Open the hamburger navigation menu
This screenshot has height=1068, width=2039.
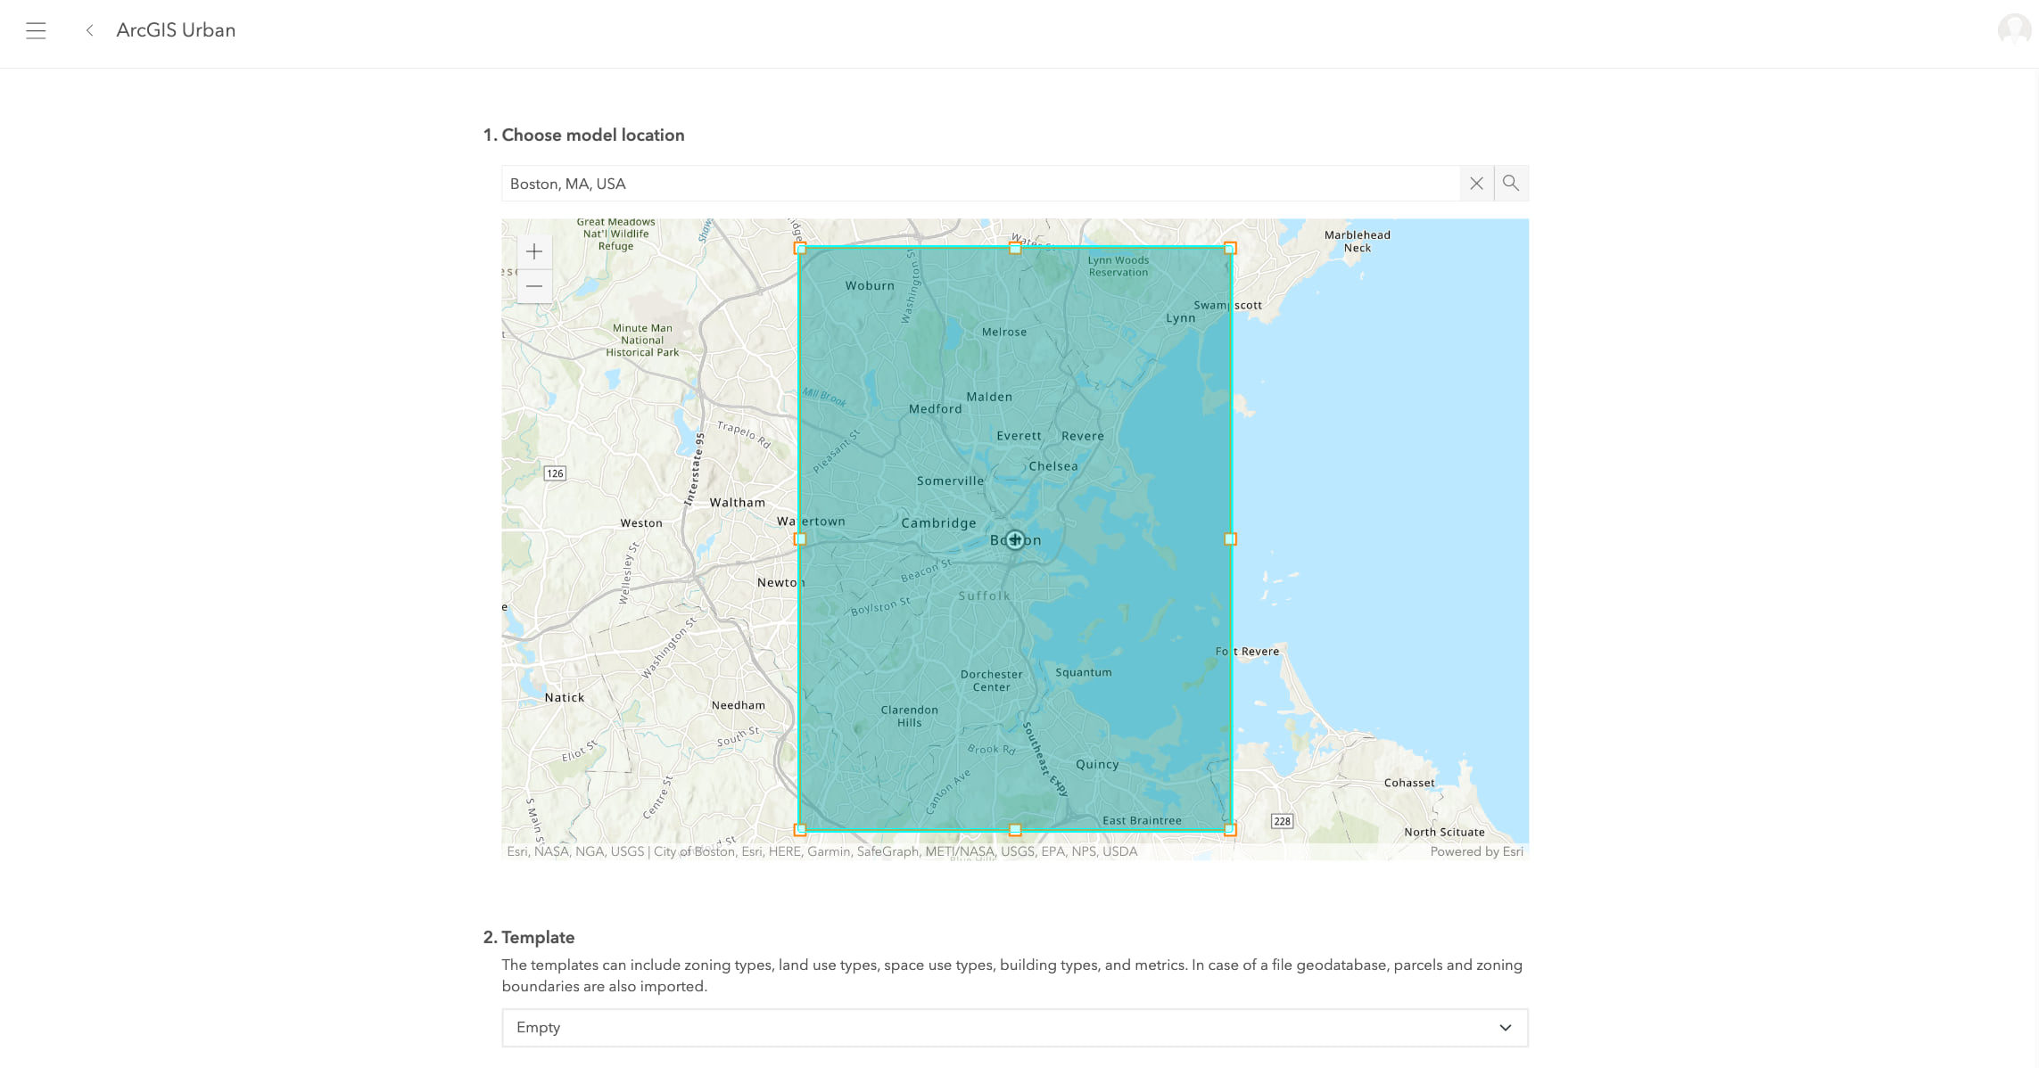pos(37,29)
